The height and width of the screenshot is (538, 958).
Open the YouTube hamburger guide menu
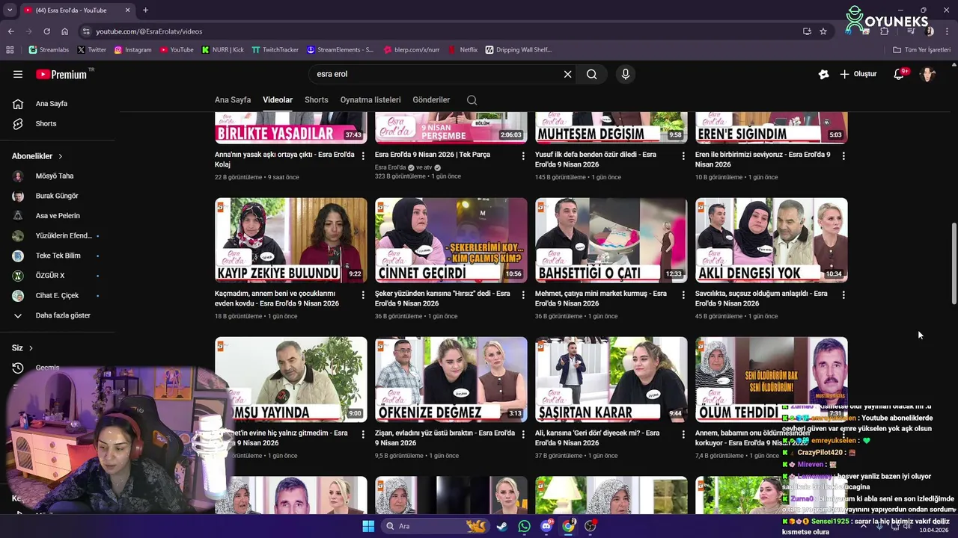click(18, 74)
